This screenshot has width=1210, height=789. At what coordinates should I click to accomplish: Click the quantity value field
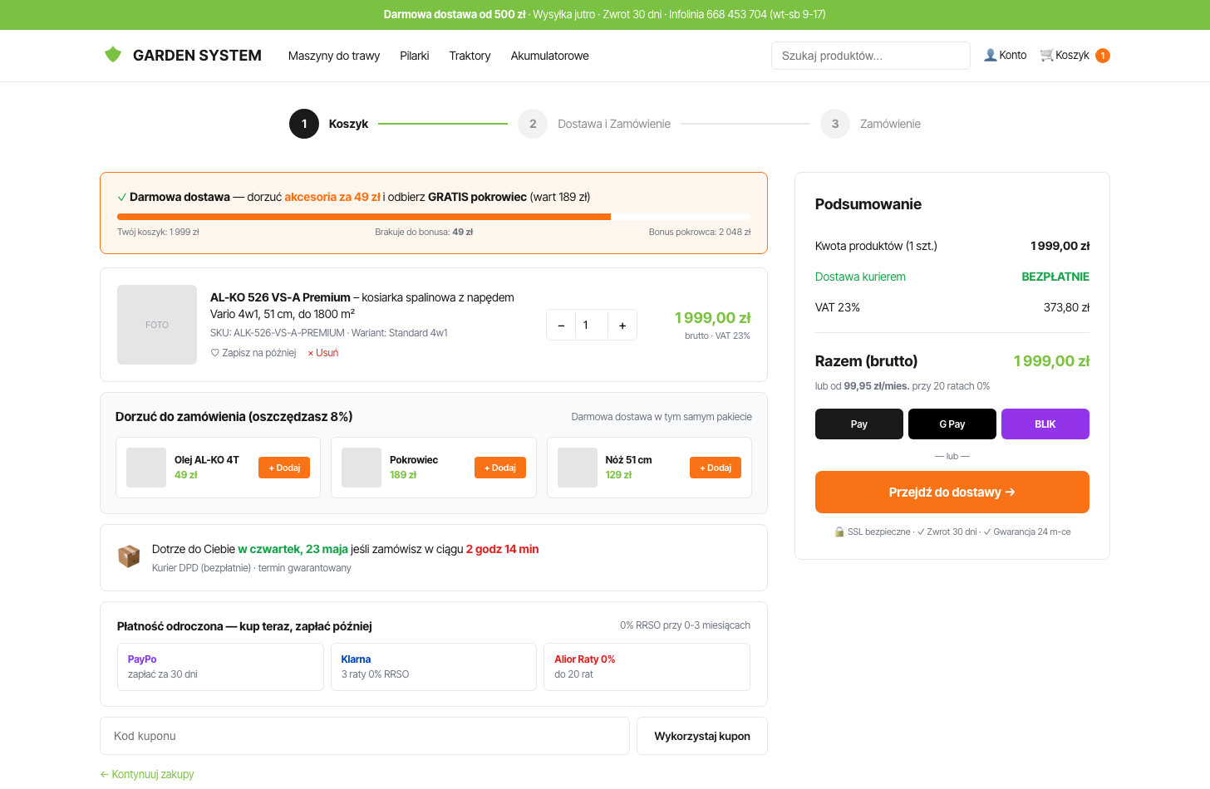[592, 326]
